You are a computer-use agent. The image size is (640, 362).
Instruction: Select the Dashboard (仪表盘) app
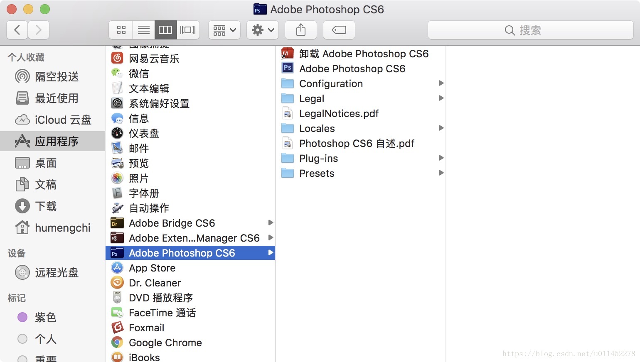190,133
